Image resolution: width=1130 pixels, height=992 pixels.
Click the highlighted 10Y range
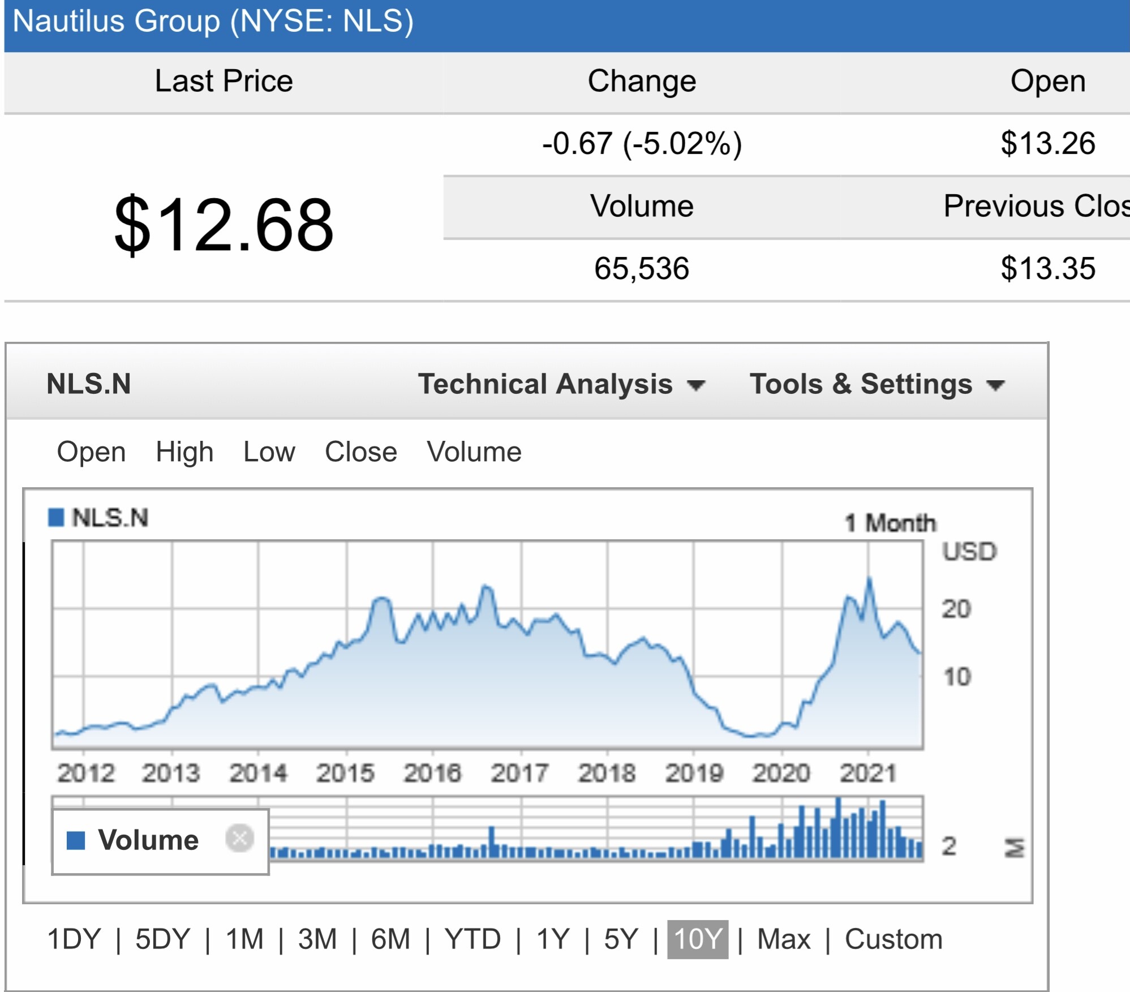pos(698,939)
